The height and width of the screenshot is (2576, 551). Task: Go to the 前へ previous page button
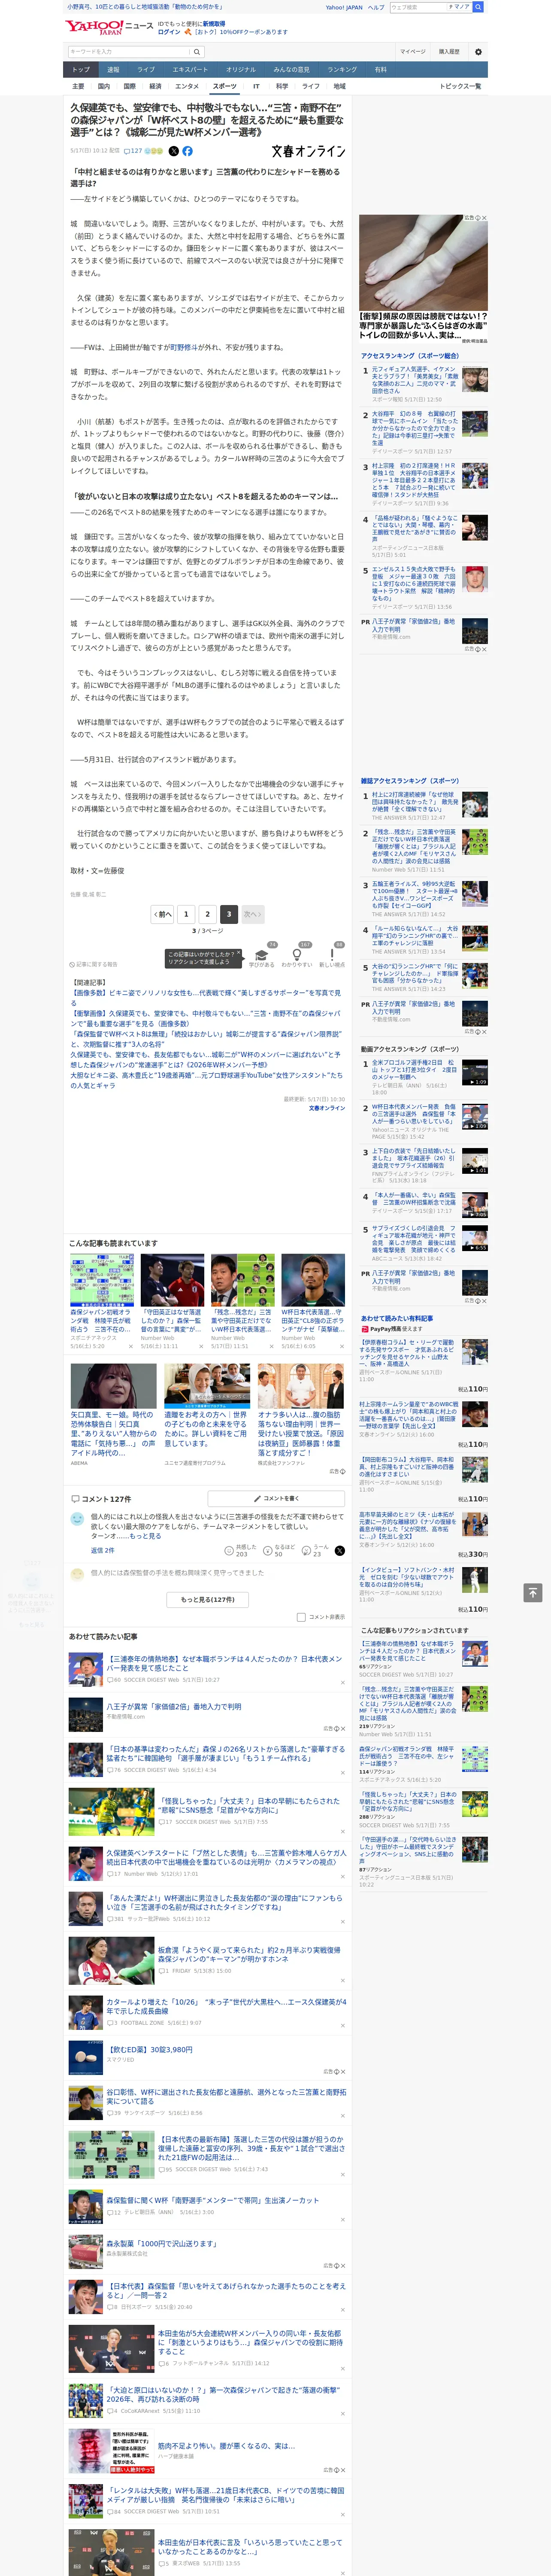(x=162, y=914)
